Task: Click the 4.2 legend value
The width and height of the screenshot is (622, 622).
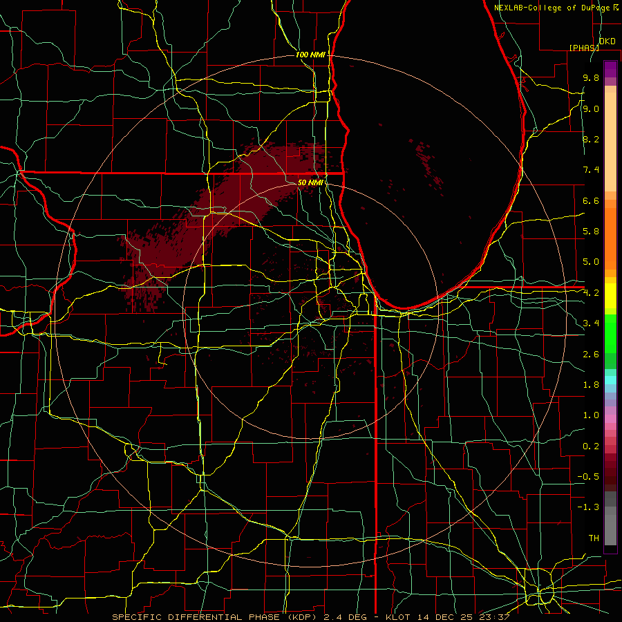Action: (x=591, y=293)
